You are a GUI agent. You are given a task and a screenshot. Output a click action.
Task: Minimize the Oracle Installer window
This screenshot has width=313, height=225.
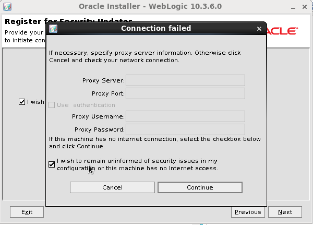293,7
